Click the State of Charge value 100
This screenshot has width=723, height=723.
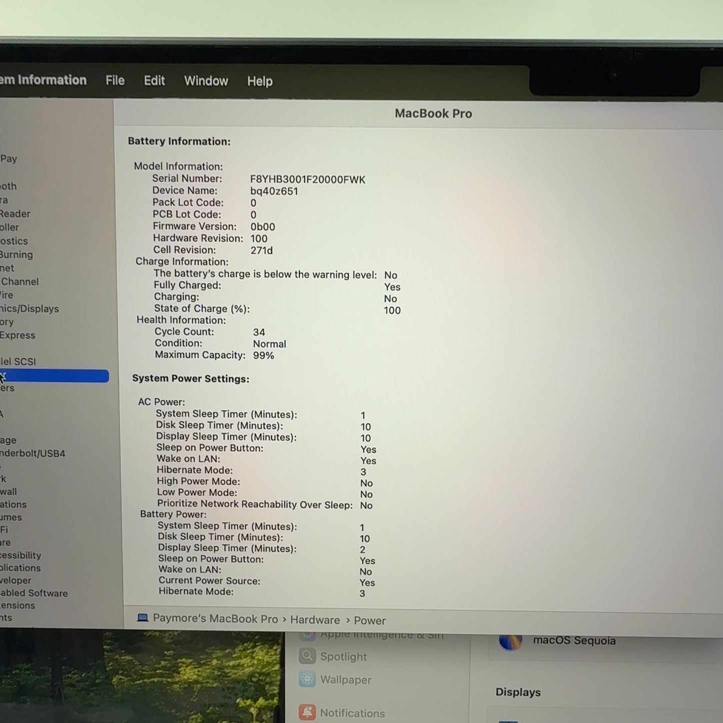[392, 311]
